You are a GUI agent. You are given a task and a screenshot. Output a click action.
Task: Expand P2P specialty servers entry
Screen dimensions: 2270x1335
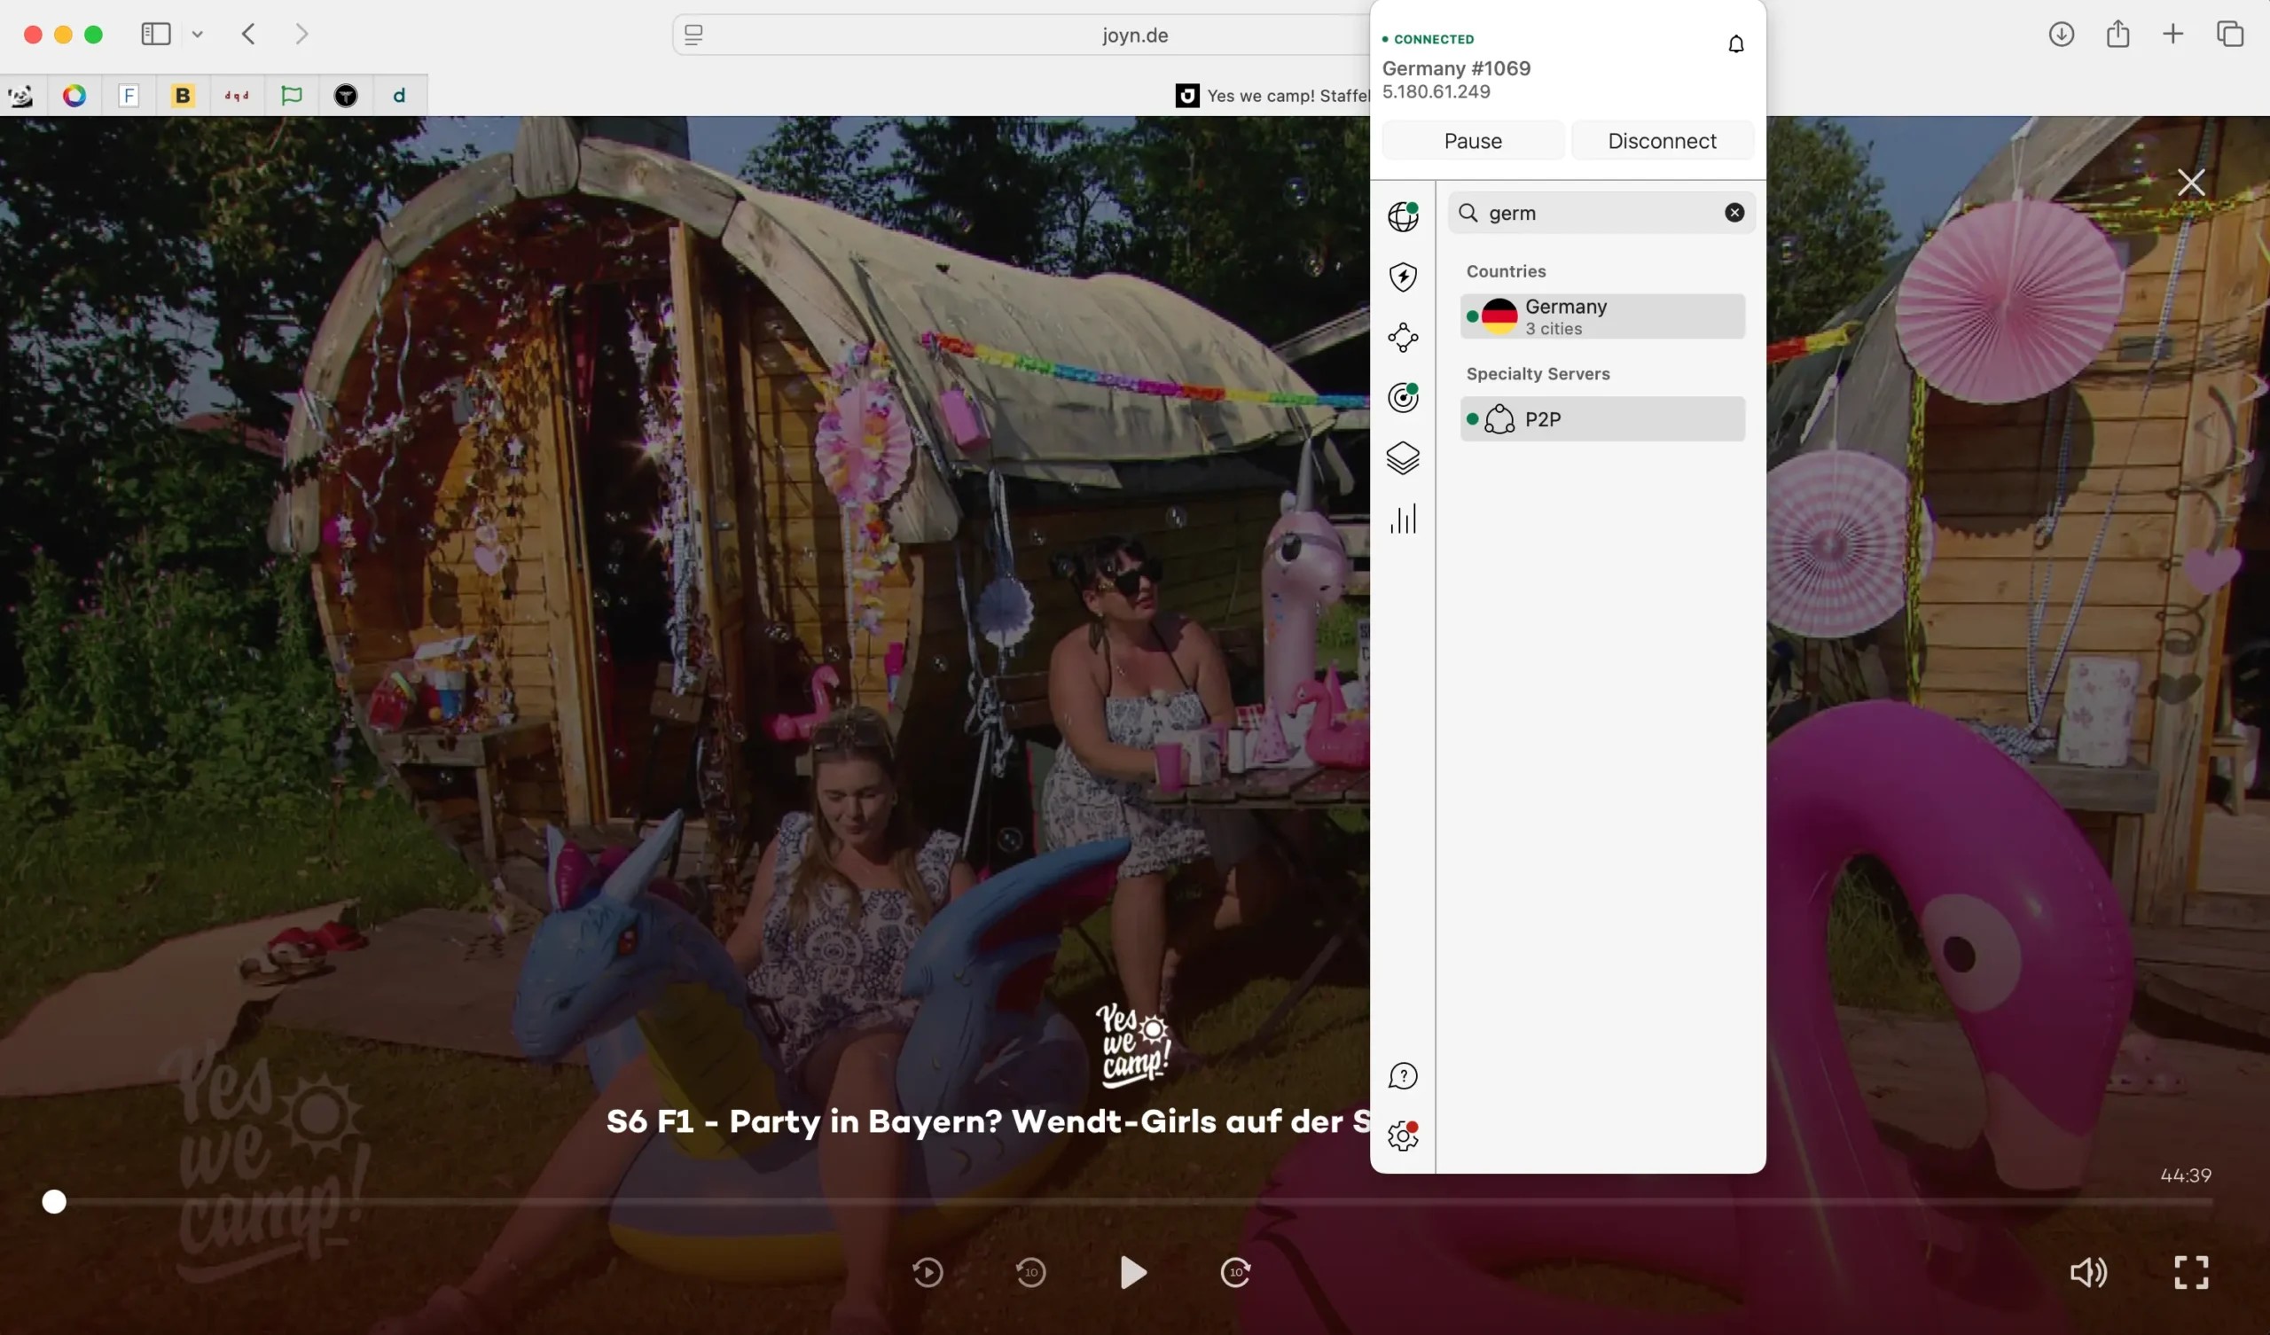tap(1601, 419)
